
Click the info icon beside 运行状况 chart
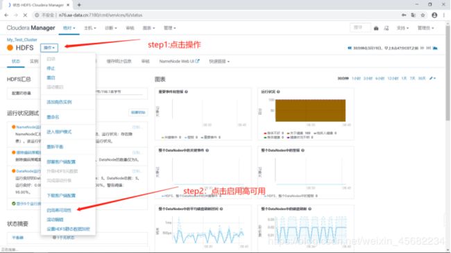coord(278,91)
